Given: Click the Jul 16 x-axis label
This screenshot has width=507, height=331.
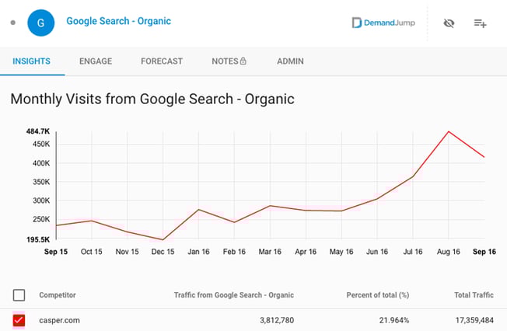Looking at the screenshot, I should coord(413,252).
